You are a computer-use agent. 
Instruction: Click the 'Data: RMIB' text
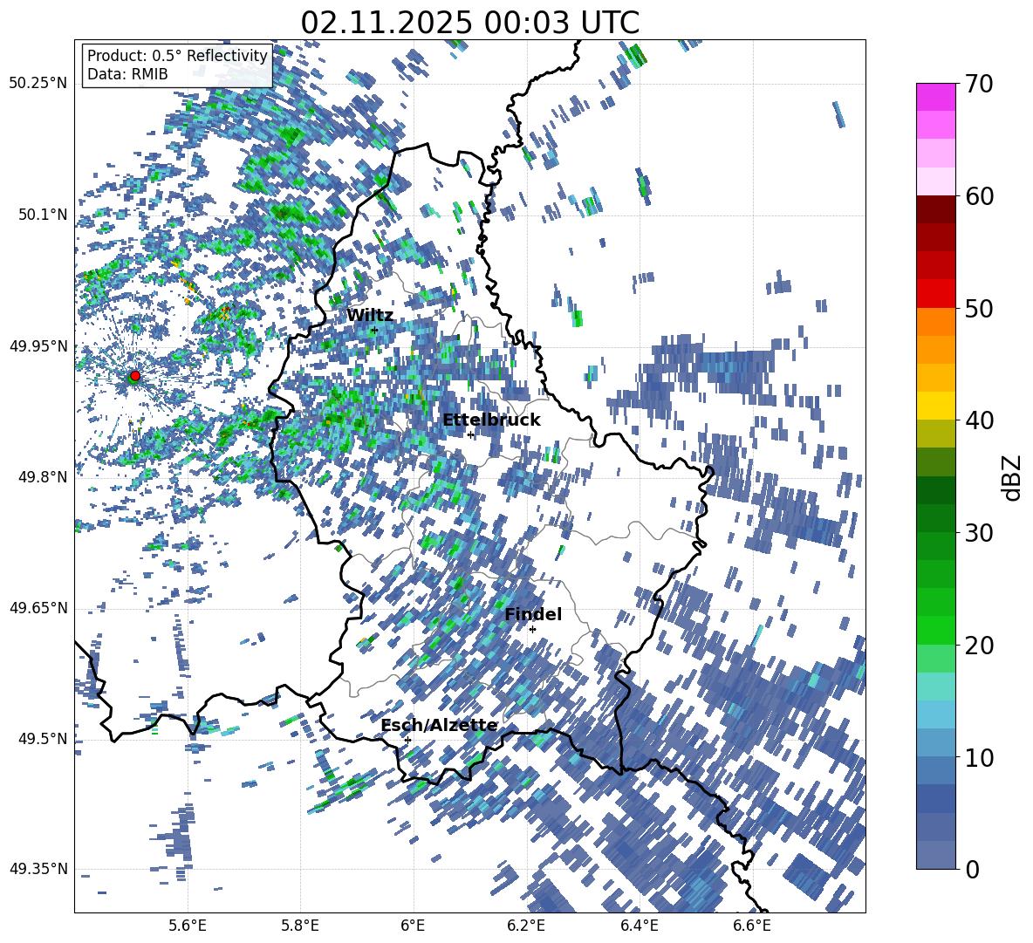click(x=127, y=74)
